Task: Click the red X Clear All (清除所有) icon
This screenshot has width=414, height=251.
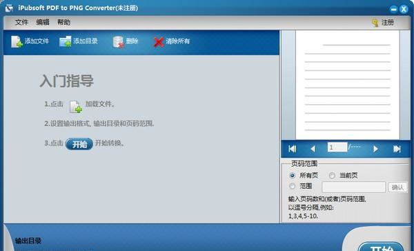Action: [159, 41]
